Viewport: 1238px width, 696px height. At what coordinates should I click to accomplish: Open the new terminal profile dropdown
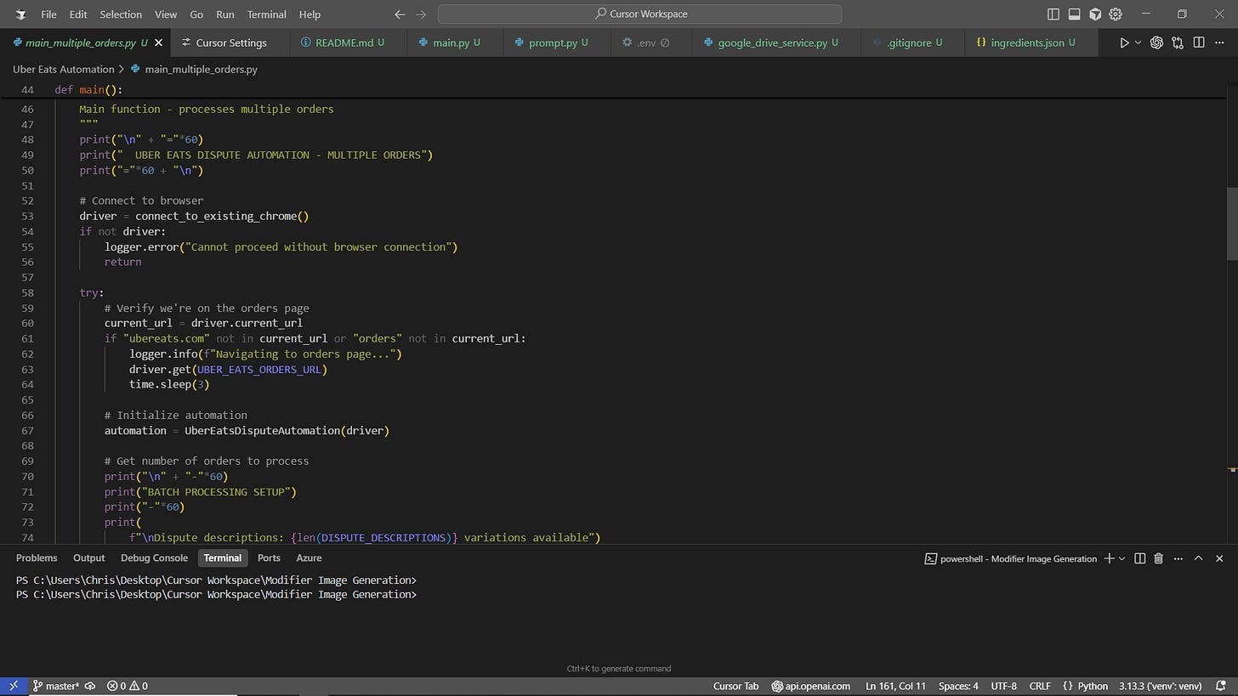tap(1122, 558)
